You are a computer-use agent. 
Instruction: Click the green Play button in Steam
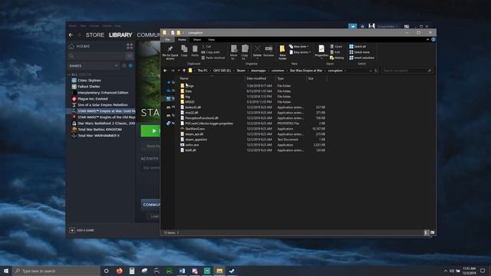(150, 131)
